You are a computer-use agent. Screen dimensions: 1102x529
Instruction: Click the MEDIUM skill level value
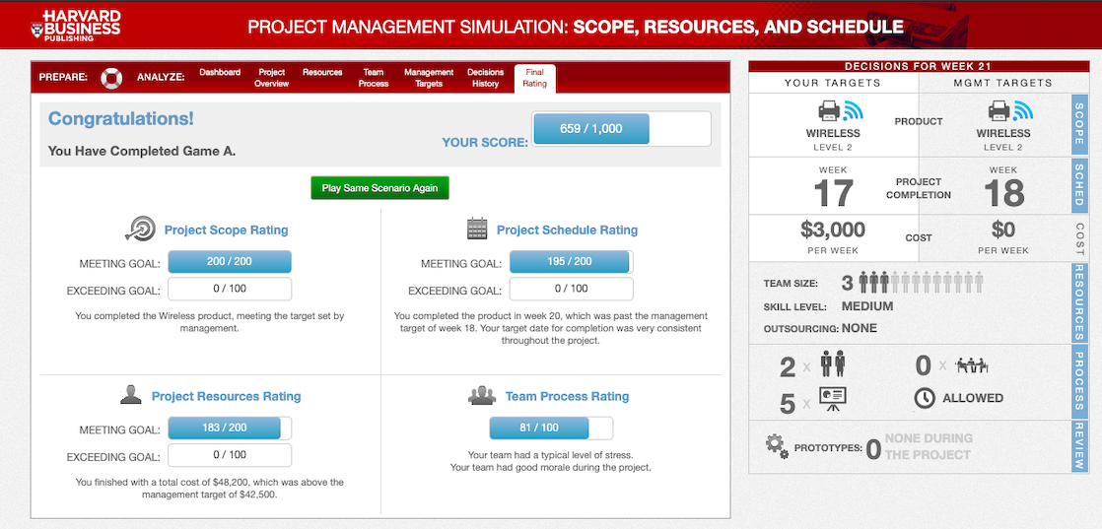tap(867, 306)
